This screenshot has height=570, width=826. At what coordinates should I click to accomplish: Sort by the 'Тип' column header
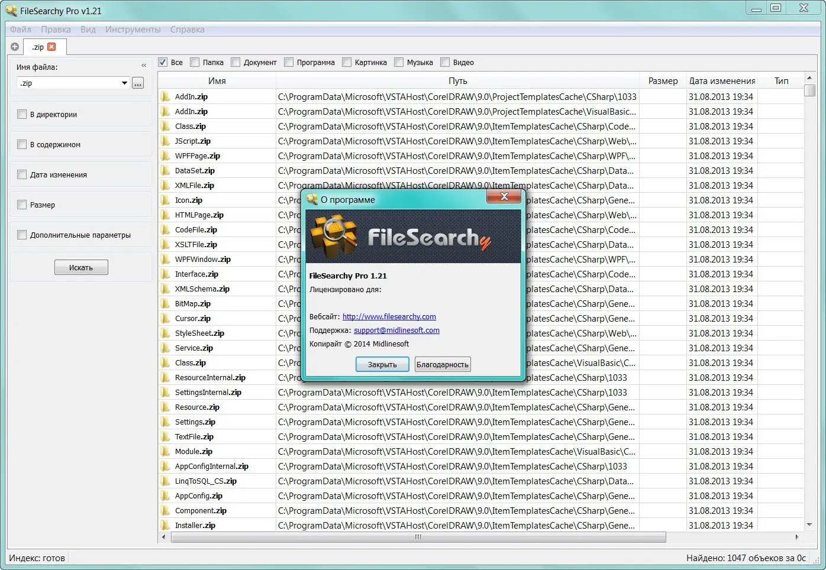click(782, 81)
